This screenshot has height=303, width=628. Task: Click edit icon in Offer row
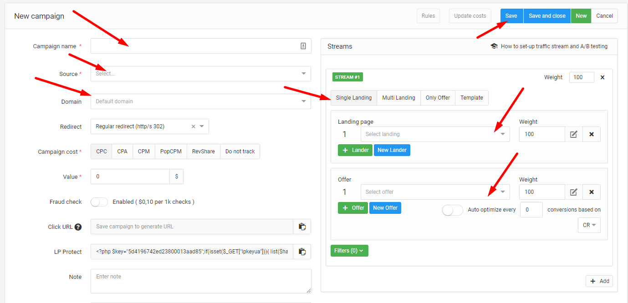[574, 192]
